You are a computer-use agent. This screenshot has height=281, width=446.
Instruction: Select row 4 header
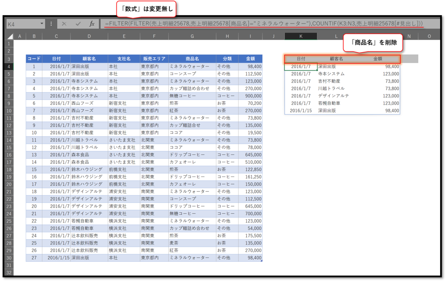point(9,67)
